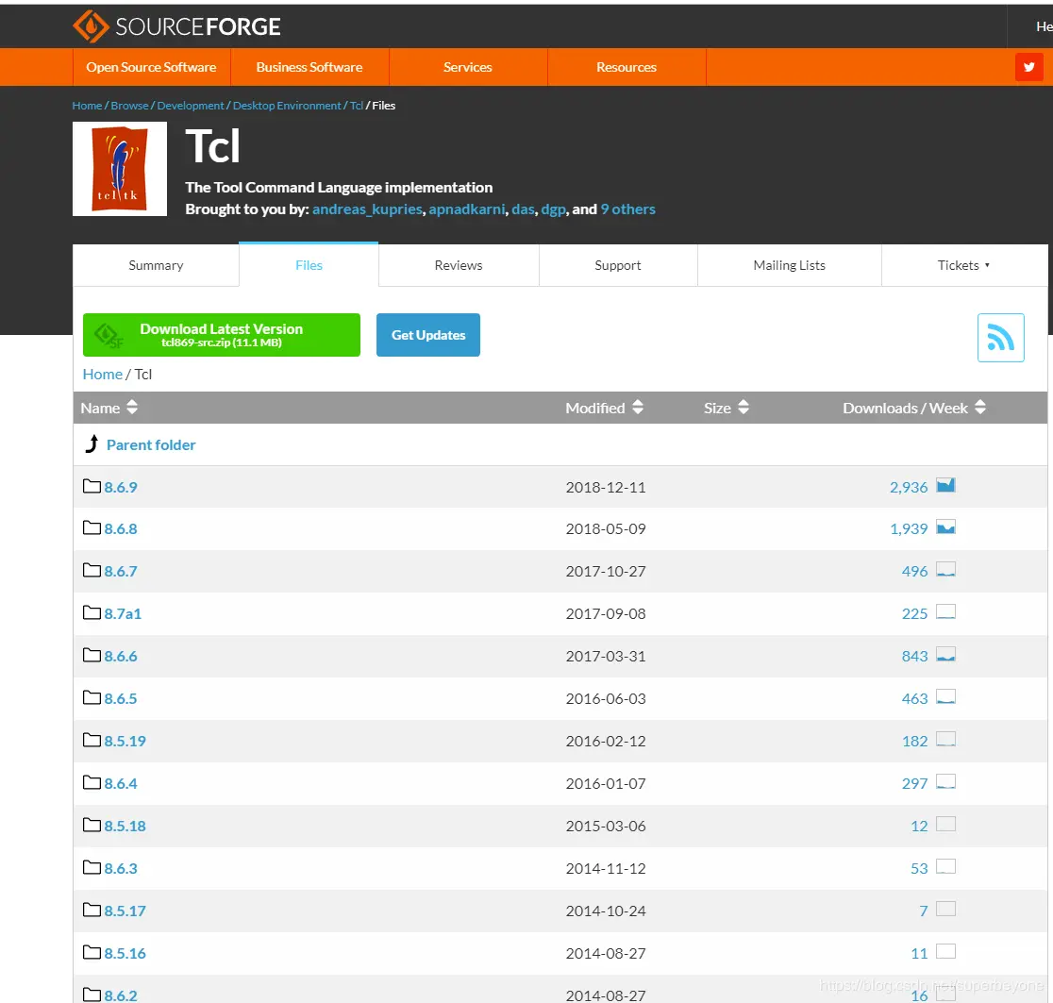Sort the file list by Modified date
1053x1003 pixels.
(605, 408)
